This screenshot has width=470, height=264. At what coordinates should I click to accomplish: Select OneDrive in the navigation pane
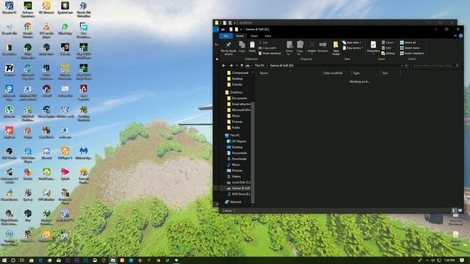tap(234, 92)
